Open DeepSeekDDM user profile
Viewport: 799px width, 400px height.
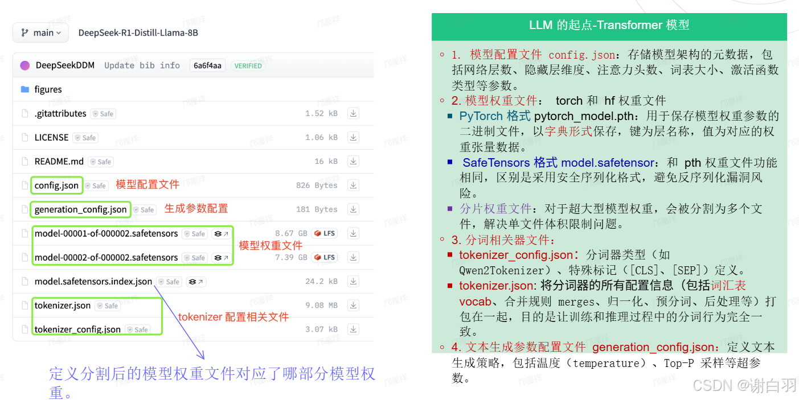[x=66, y=65]
